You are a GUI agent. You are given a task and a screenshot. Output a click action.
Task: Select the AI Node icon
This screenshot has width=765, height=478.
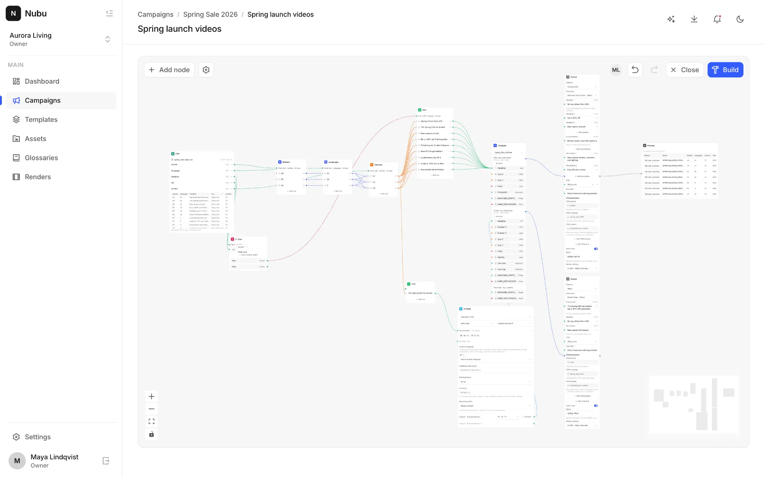tap(461, 309)
